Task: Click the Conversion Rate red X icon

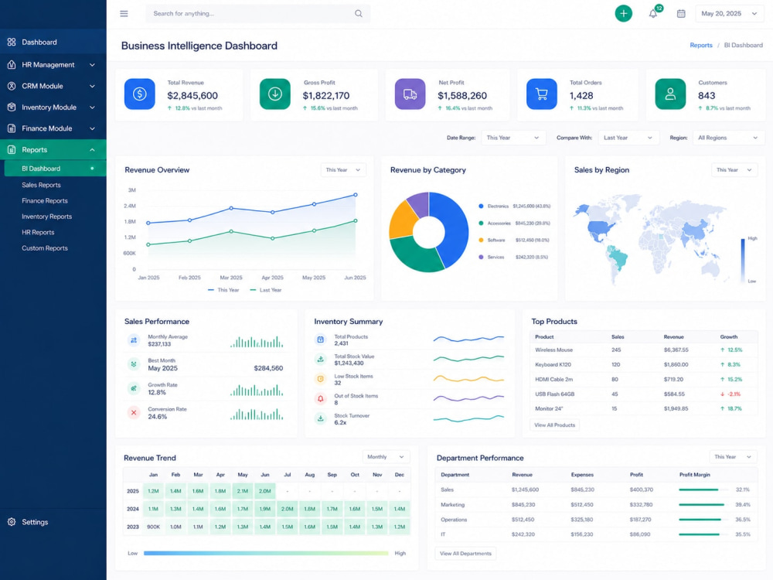Action: (x=134, y=412)
